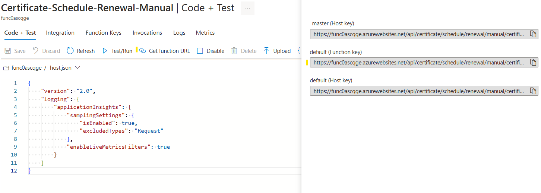541x193 pixels.
Task: Click the func0ascqge breadcrumb in file path
Action: pyautogui.click(x=26, y=68)
